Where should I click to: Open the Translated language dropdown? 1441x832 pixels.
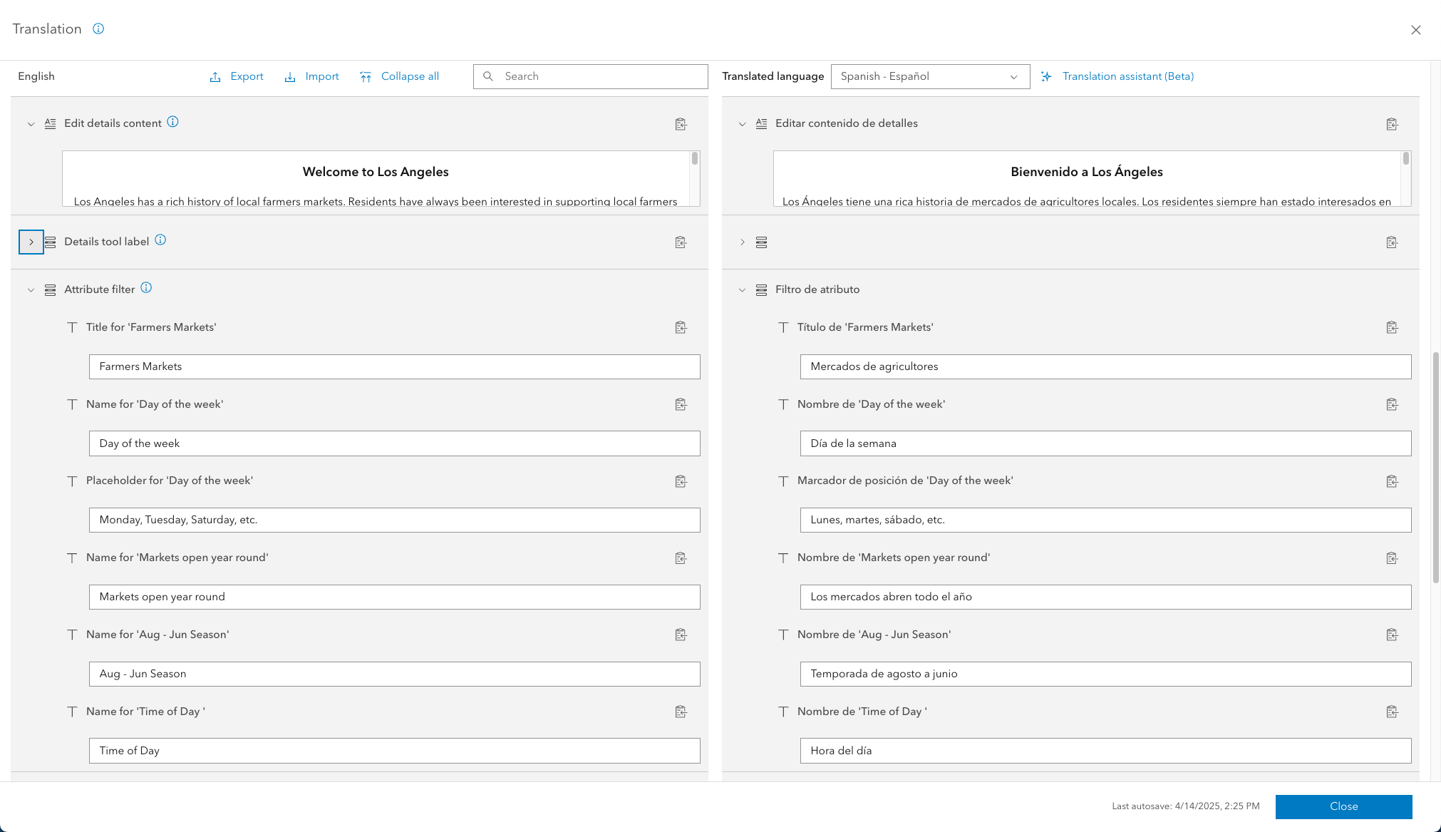coord(929,77)
